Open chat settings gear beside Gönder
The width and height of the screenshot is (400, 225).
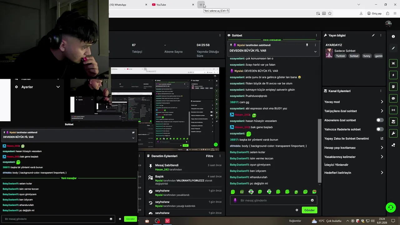(x=297, y=210)
